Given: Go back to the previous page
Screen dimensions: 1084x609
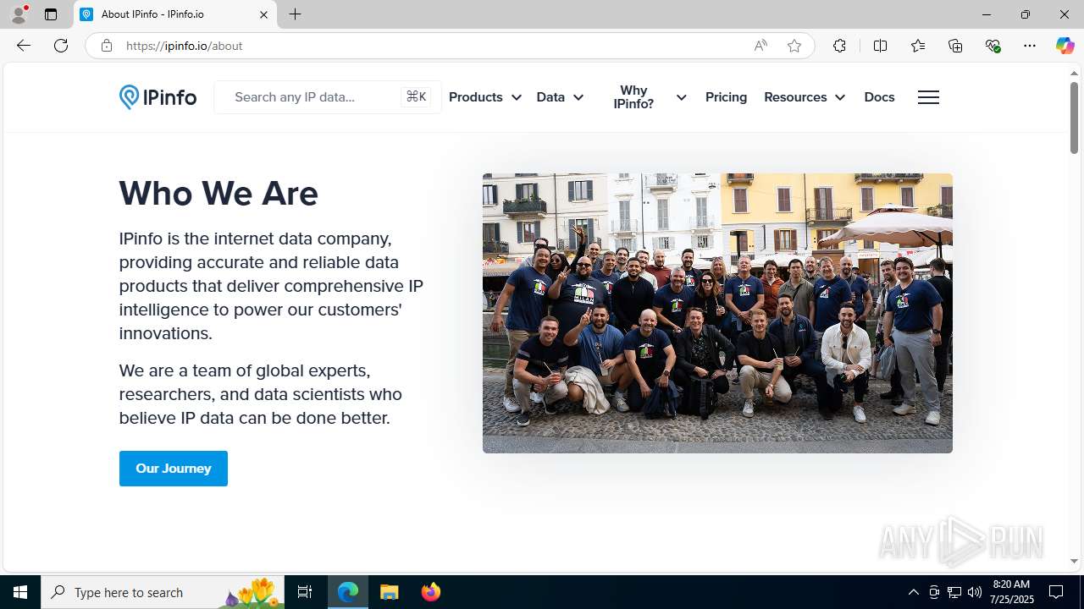Looking at the screenshot, I should point(24,46).
